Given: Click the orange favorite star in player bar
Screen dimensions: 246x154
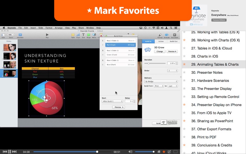Looking at the screenshot, I should 164,152.
